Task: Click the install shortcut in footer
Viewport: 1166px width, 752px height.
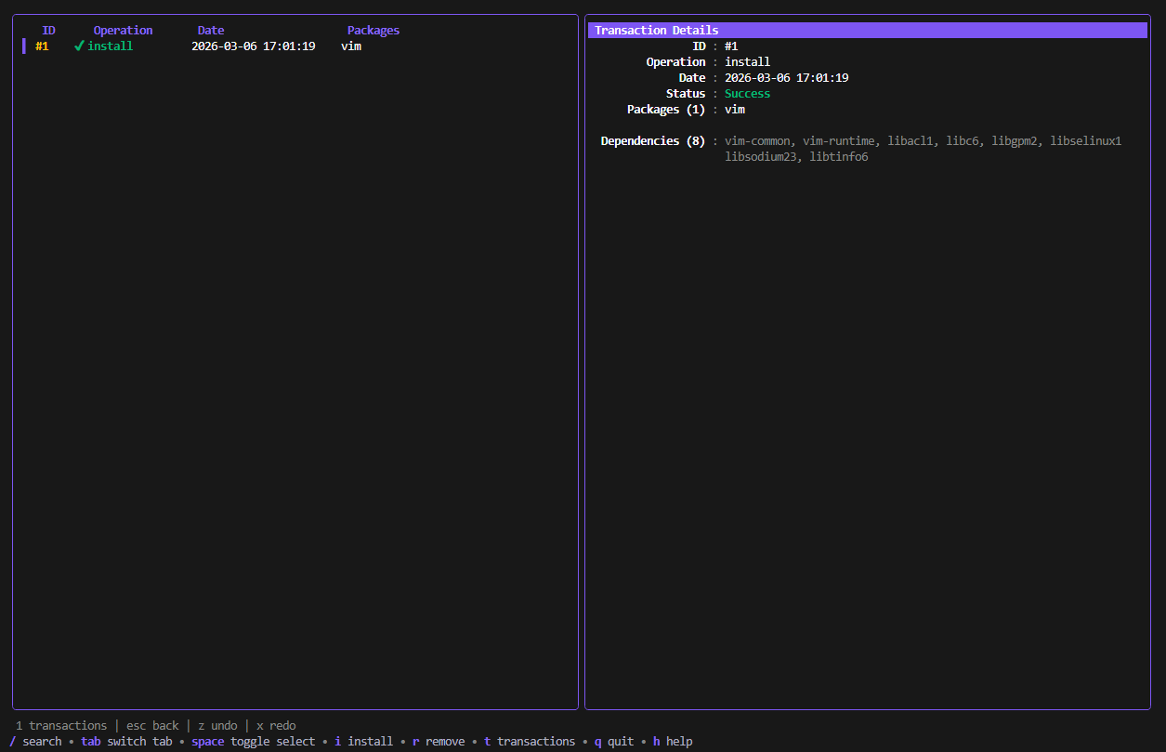Action: pos(363,742)
